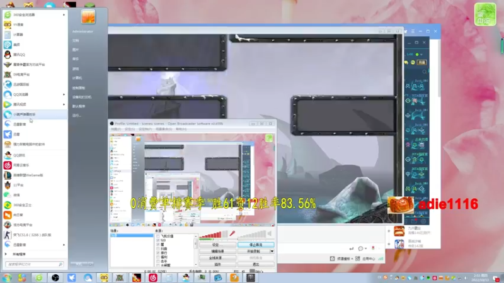Image resolution: width=504 pixels, height=283 pixels.
Task: Open the OBS icon in the taskbar
Action: coord(55,278)
